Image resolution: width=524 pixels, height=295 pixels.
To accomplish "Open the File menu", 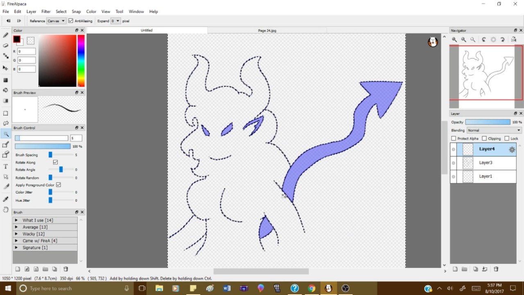I will (x=6, y=11).
